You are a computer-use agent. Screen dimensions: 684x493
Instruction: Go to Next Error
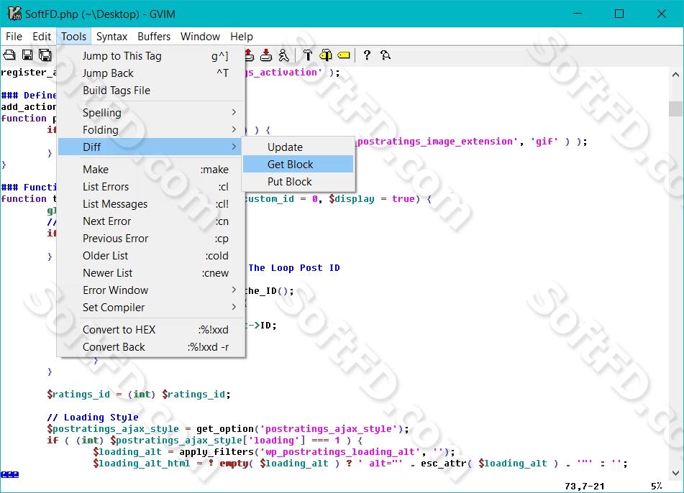(151, 221)
